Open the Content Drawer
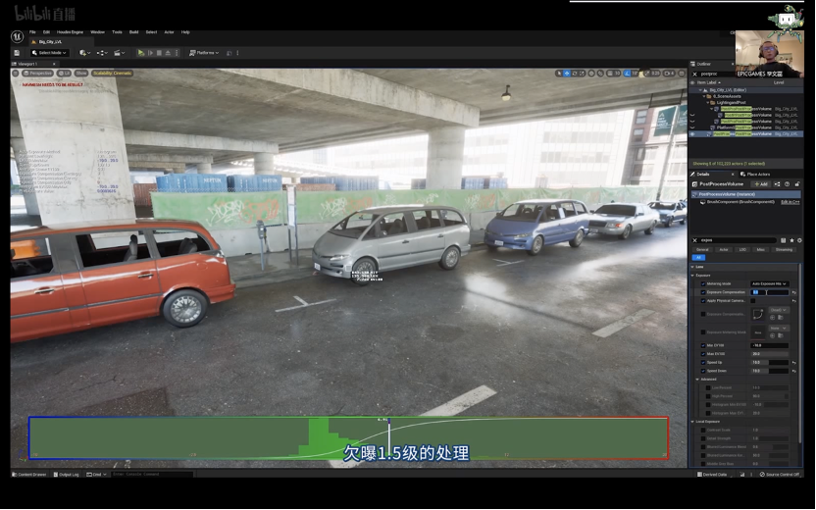This screenshot has height=510, width=816. (29, 474)
